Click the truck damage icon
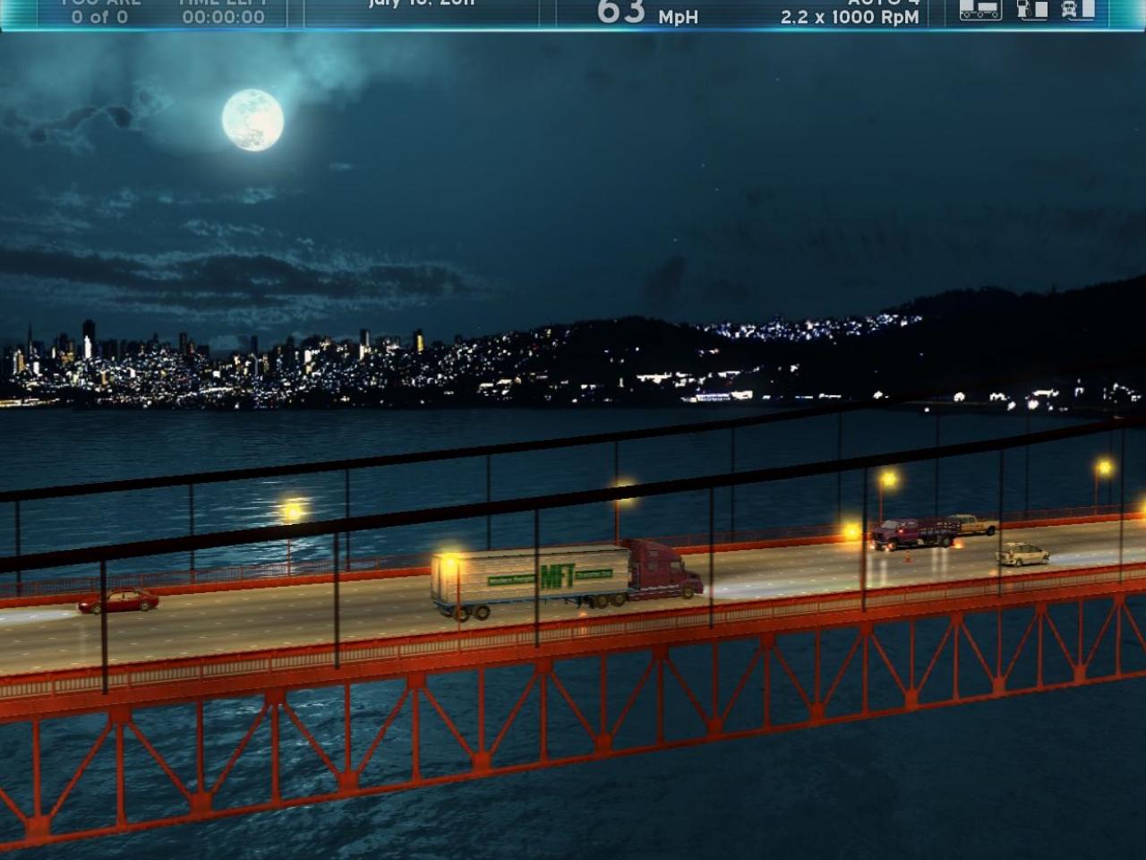1146x860 pixels. [x=1070, y=10]
